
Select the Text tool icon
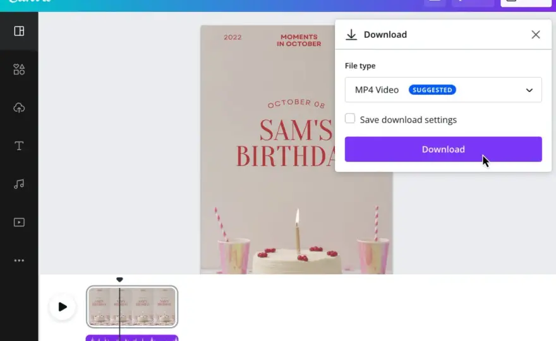tap(19, 146)
